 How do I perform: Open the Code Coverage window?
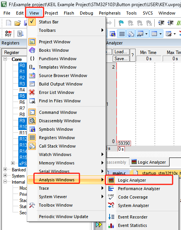click(x=133, y=197)
